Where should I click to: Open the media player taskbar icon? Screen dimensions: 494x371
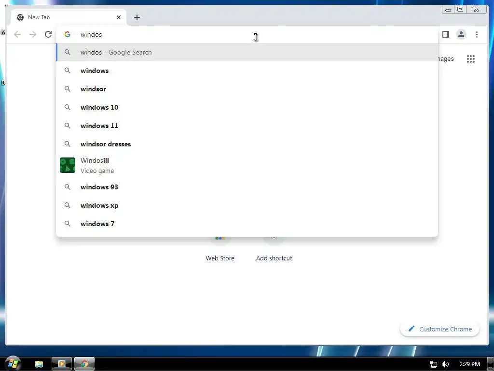(61, 364)
